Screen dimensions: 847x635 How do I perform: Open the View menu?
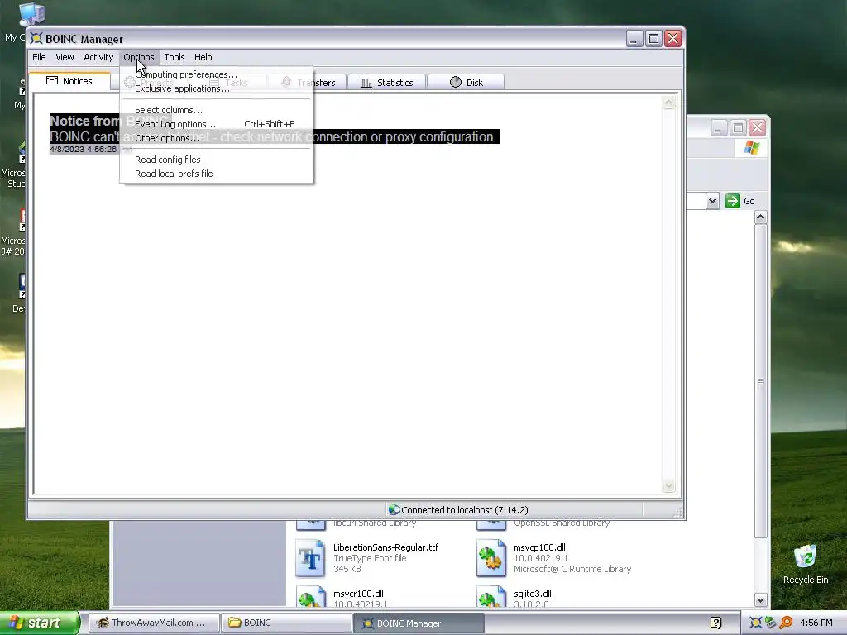[65, 57]
